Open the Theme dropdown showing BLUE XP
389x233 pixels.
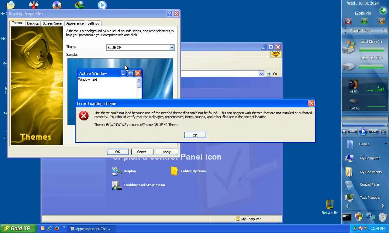(x=172, y=48)
